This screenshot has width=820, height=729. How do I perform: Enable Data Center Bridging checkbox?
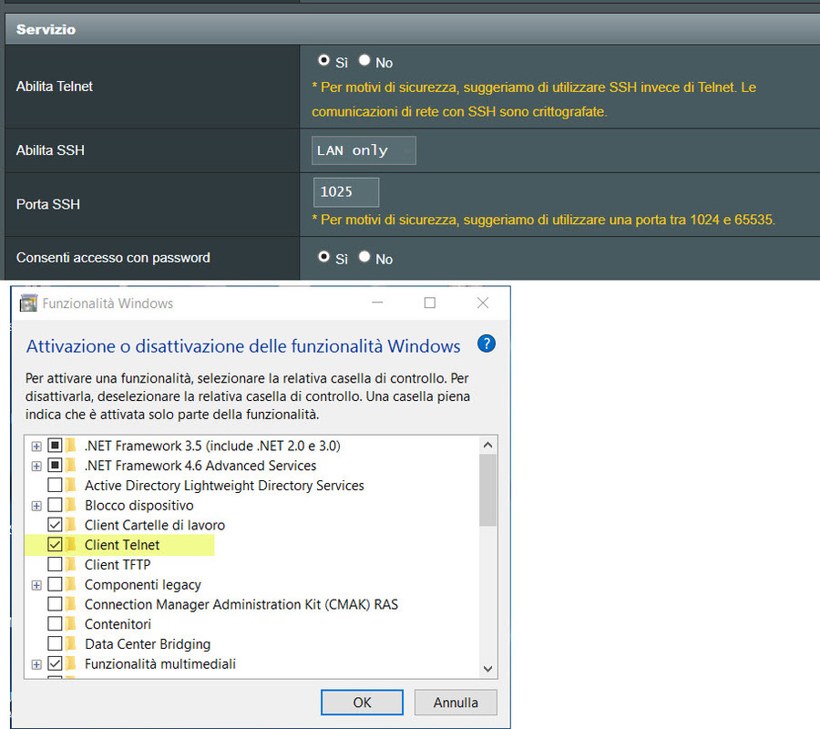[55, 643]
